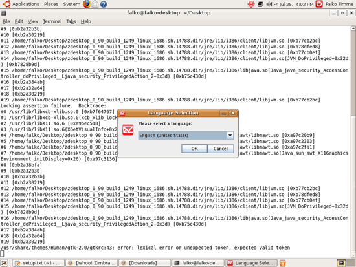Screen dimensions: 356x267
Task: Click the show desktop icon in the bottom panel
Action: (5, 263)
